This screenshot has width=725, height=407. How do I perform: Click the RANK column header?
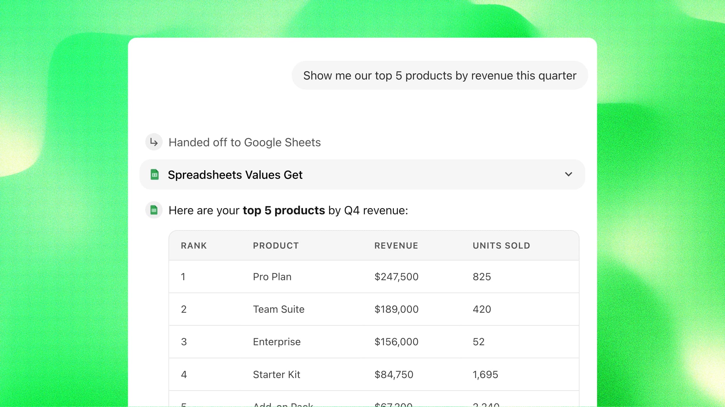click(194, 245)
